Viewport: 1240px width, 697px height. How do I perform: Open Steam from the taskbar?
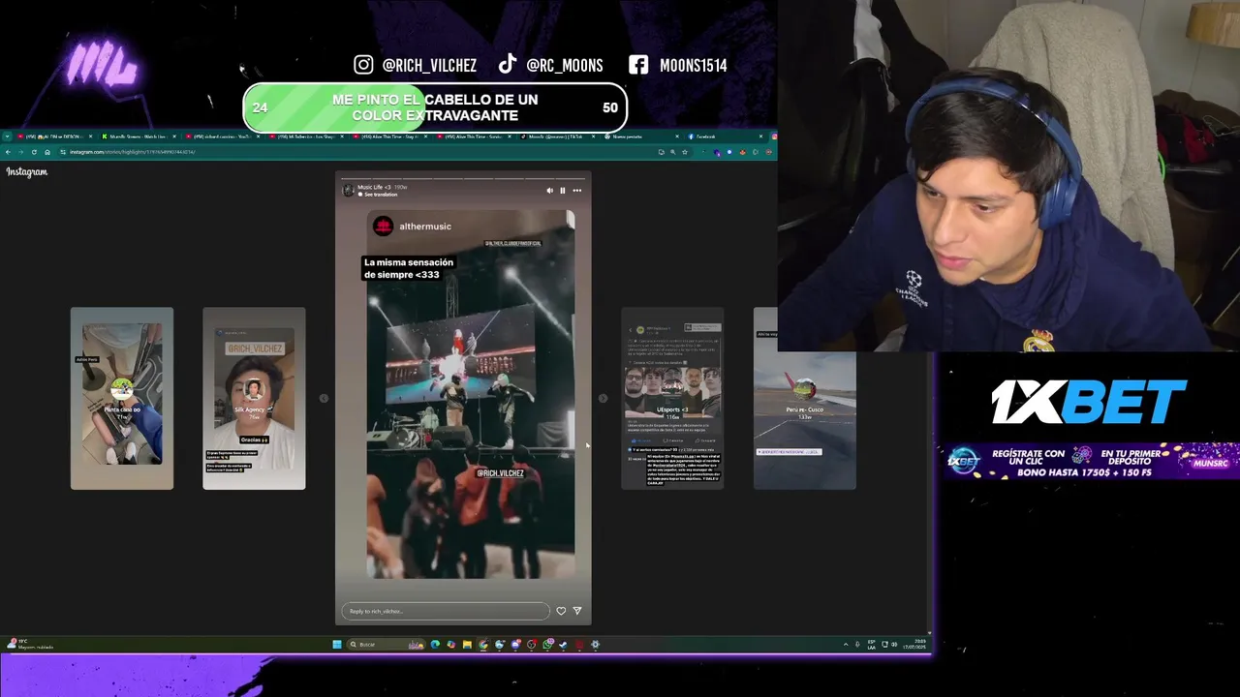[x=563, y=644]
